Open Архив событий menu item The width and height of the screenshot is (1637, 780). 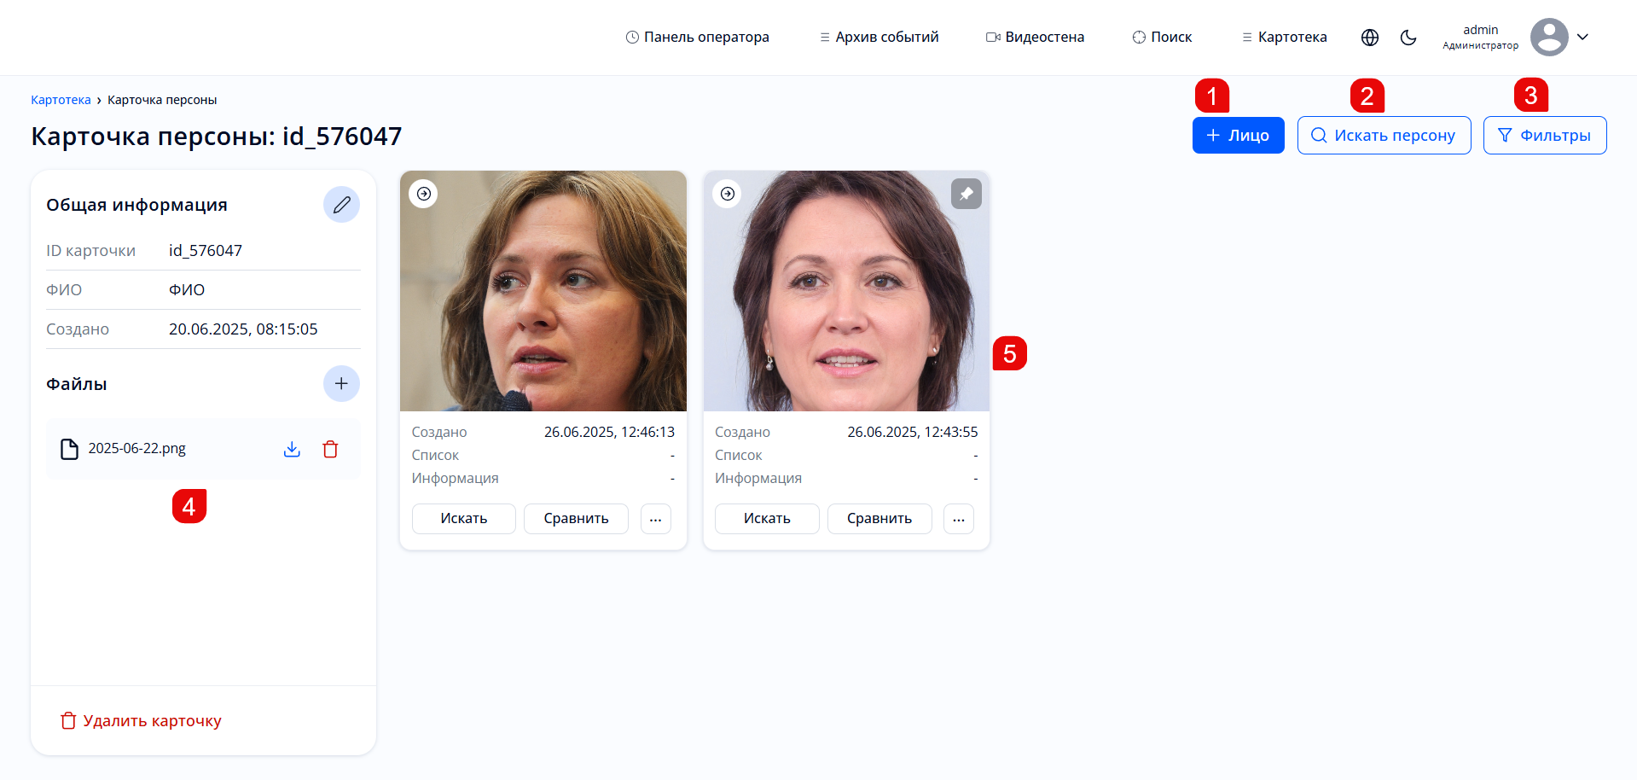tap(879, 38)
